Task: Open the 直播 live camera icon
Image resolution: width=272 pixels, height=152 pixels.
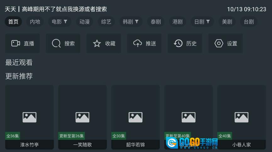Action: (x=16, y=43)
